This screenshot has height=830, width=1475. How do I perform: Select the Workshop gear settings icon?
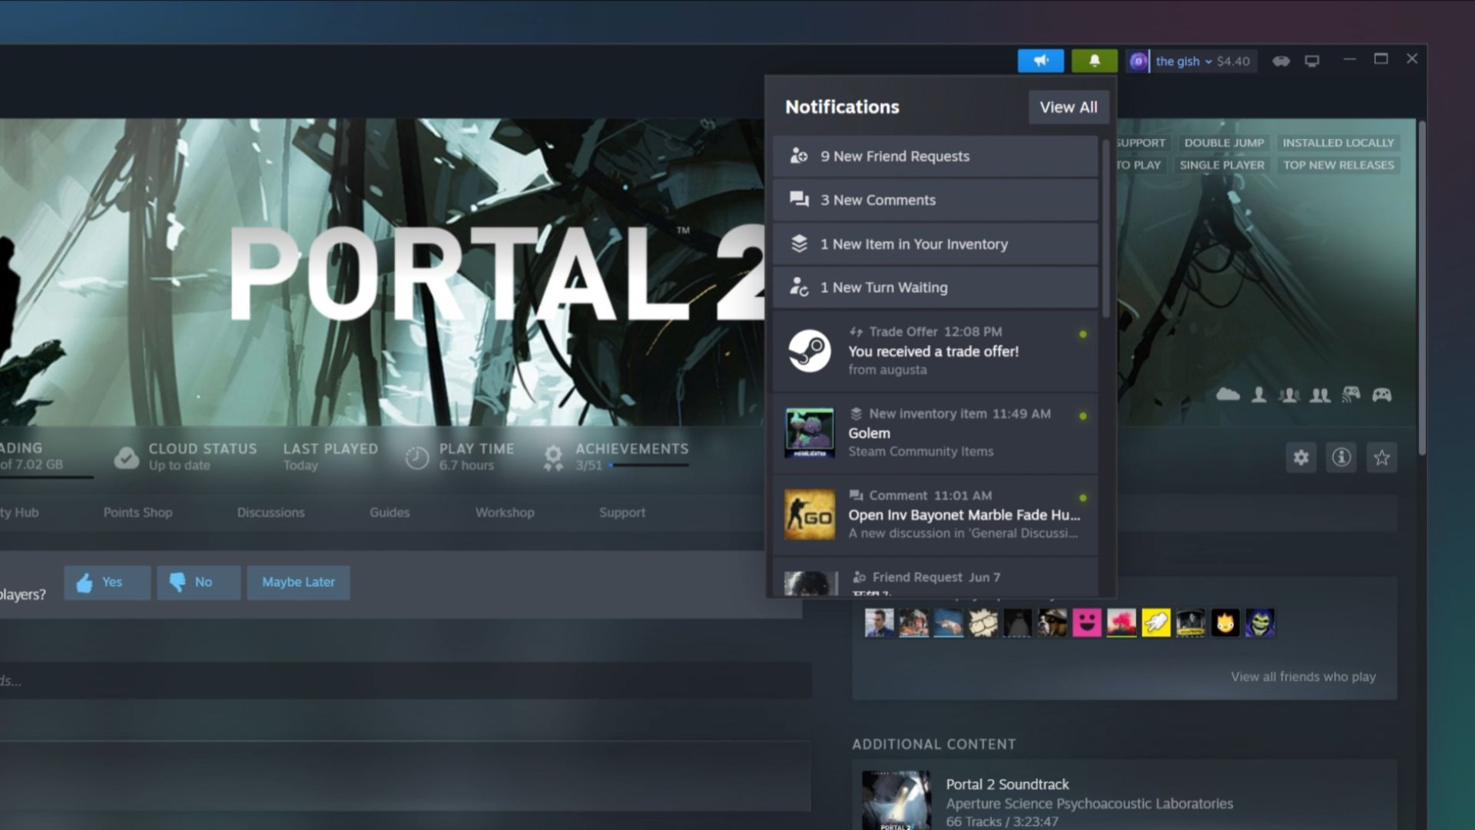click(1302, 458)
